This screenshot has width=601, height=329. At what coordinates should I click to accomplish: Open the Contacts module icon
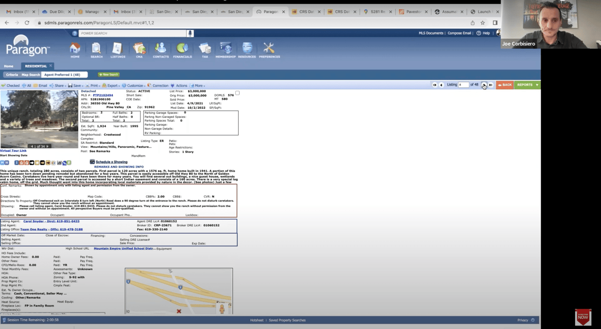tap(161, 48)
